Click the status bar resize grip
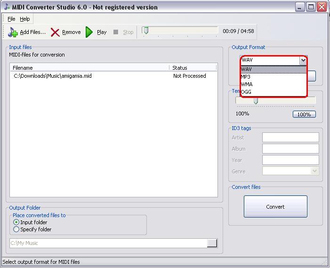 click(325, 262)
